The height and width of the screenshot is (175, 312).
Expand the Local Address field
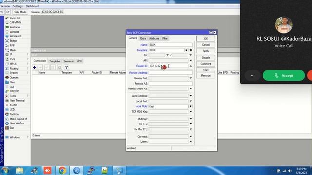click(191, 96)
